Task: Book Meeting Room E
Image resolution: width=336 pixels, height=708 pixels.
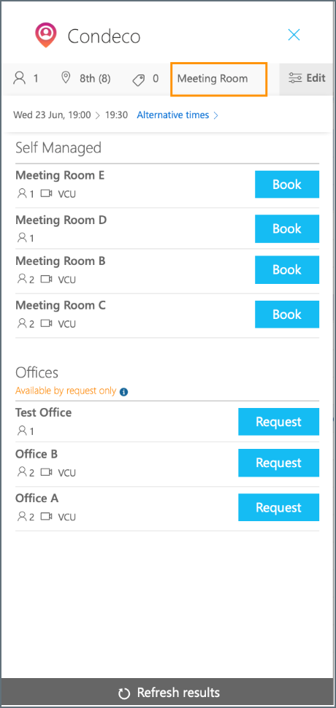Action: point(287,184)
